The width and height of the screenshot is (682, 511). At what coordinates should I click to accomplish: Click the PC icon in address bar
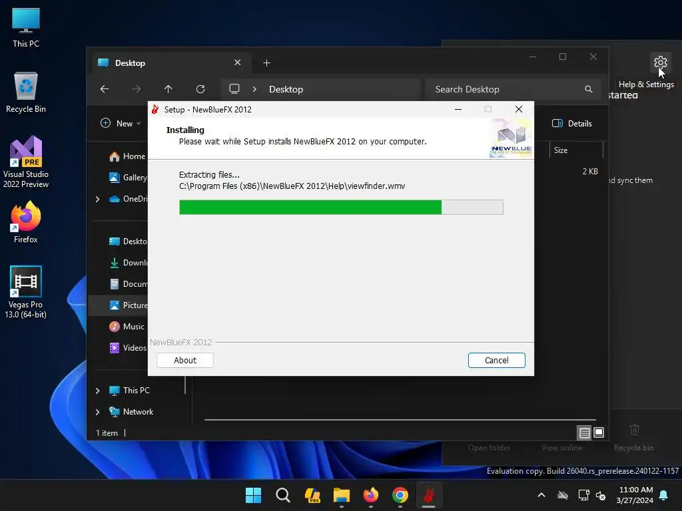click(x=234, y=89)
